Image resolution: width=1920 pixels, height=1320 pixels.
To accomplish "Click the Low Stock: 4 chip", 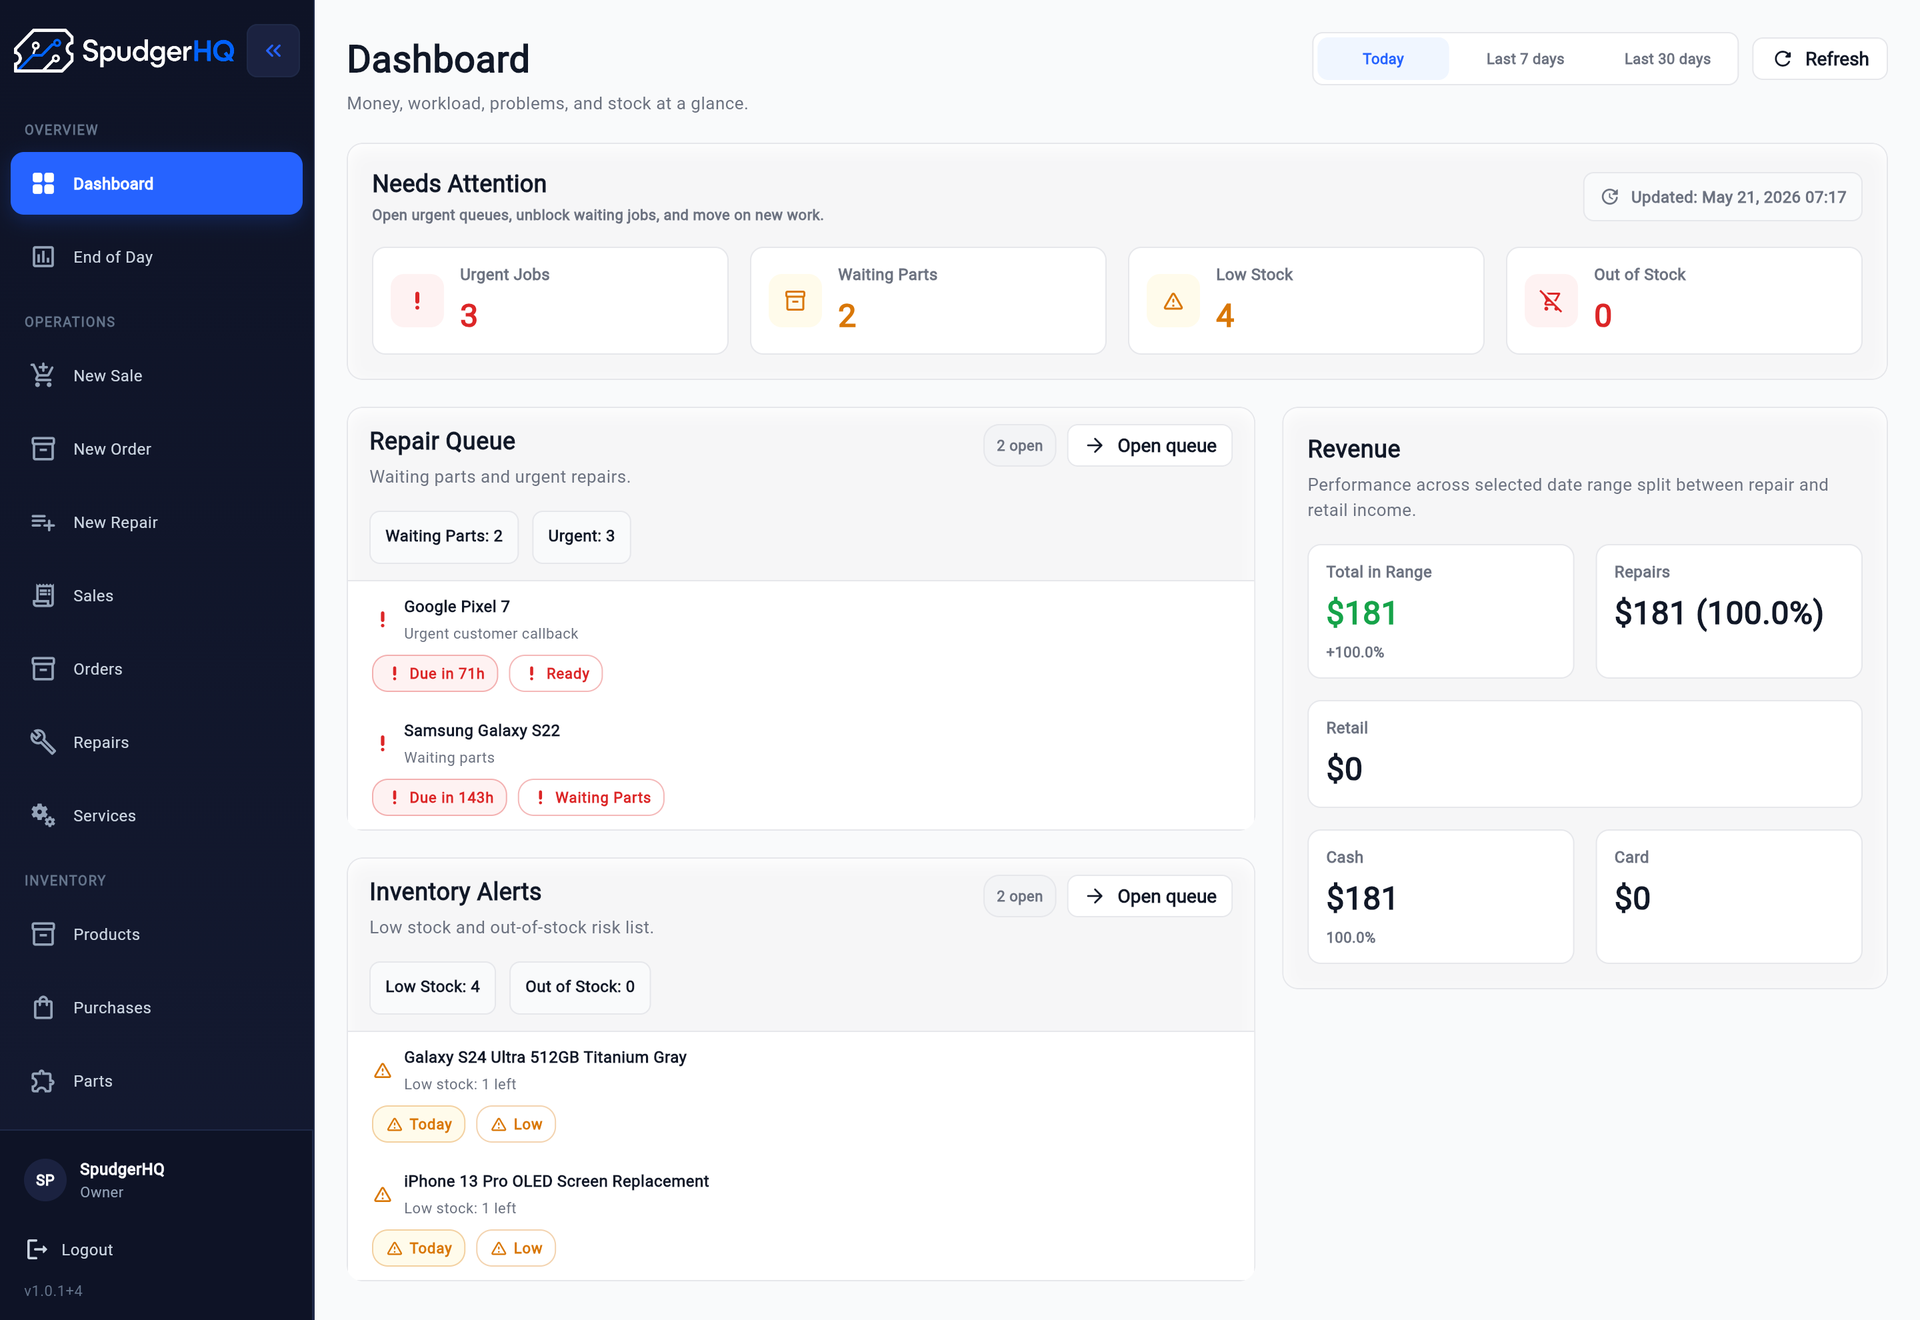I will coord(433,987).
